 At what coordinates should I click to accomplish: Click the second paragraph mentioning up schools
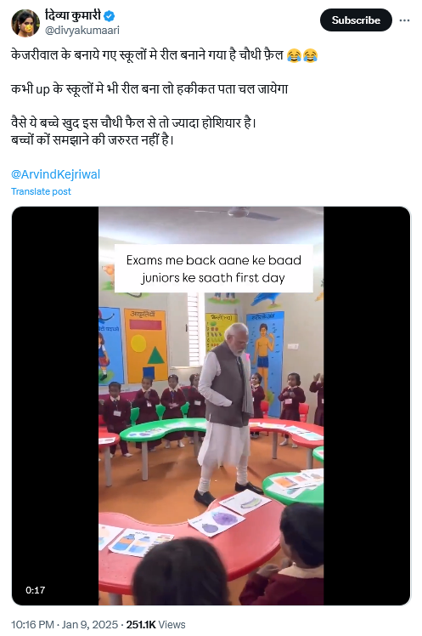(149, 88)
